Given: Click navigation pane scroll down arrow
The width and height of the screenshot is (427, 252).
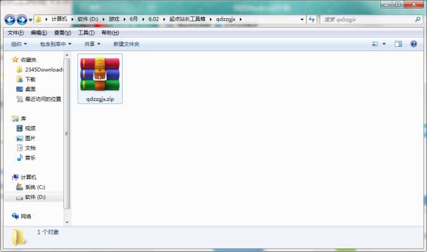Looking at the screenshot, I should click(67, 222).
